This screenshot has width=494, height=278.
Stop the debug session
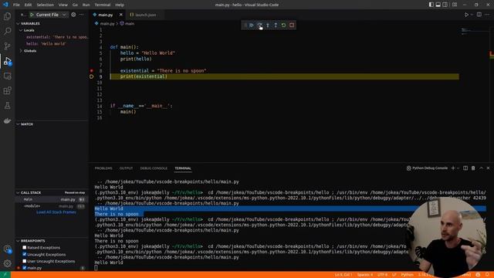pyautogui.click(x=292, y=25)
